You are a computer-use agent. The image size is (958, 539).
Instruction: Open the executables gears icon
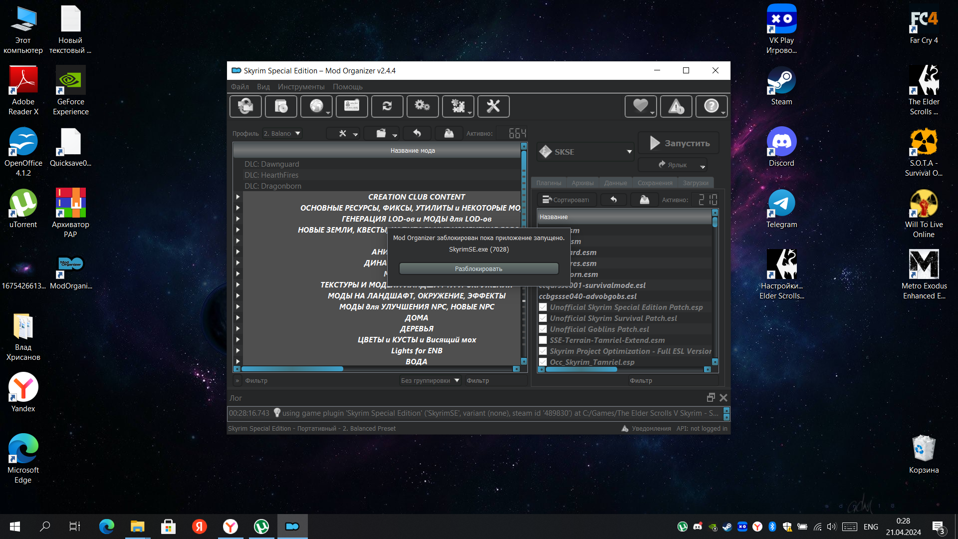[x=423, y=106]
